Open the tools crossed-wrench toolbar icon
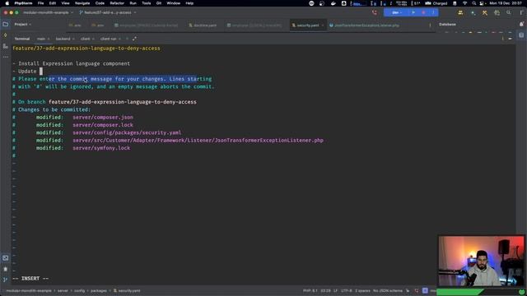Screen dimensions: 527x296 tap(485, 12)
